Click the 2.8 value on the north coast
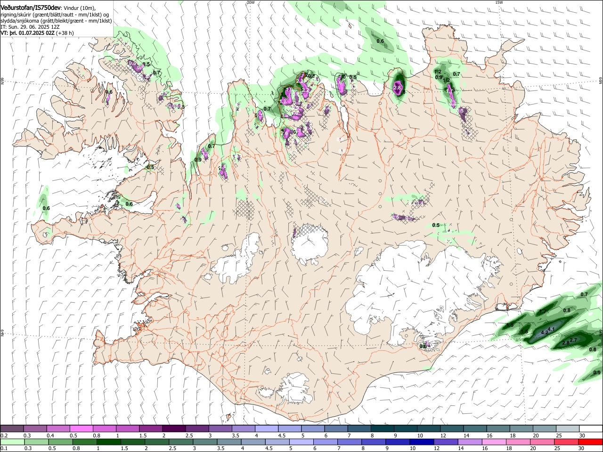The height and width of the screenshot is (452, 603). click(x=397, y=88)
